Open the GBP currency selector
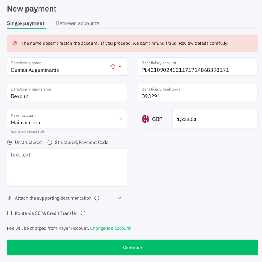 click(155, 119)
